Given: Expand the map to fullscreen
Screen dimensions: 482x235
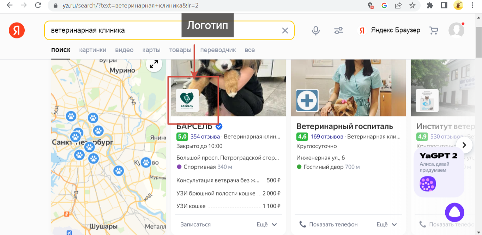Looking at the screenshot, I should (x=154, y=64).
